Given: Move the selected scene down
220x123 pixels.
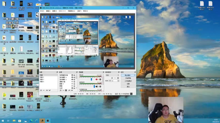Looking at the screenshot, I should [50, 90].
